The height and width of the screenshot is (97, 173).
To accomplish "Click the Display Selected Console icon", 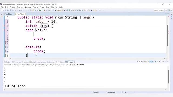I will pos(157,62).
